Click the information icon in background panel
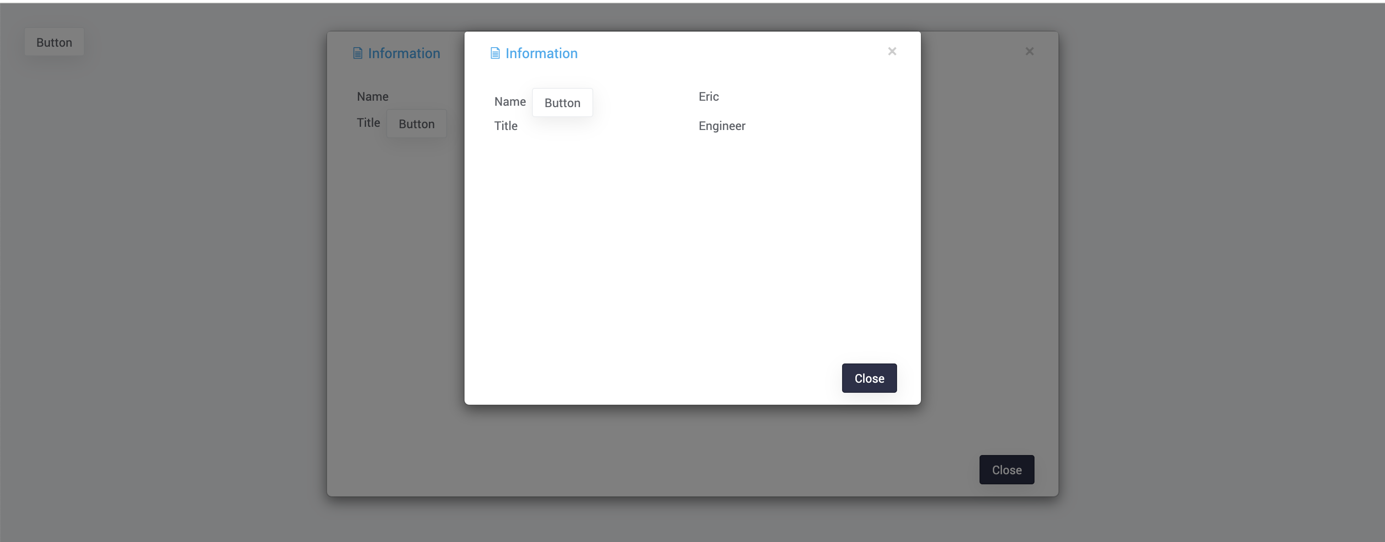 (358, 53)
